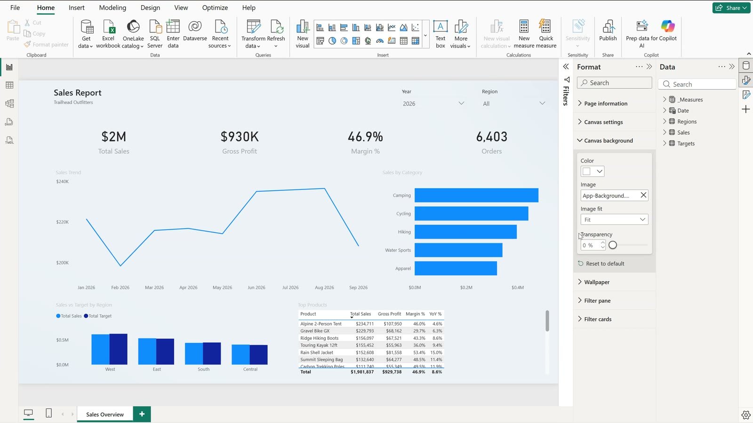Switch to desktop layout icon
The width and height of the screenshot is (753, 423).
[x=29, y=413]
